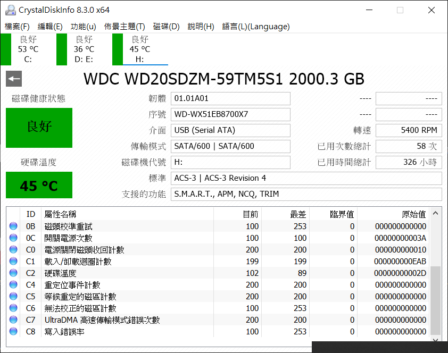Select the 載入/卸載迴圈計數 attribute row

coord(218,262)
